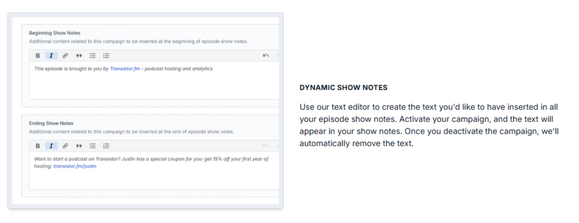
Task: Insert bulleted list in Ending Show Notes
Action: [93, 146]
